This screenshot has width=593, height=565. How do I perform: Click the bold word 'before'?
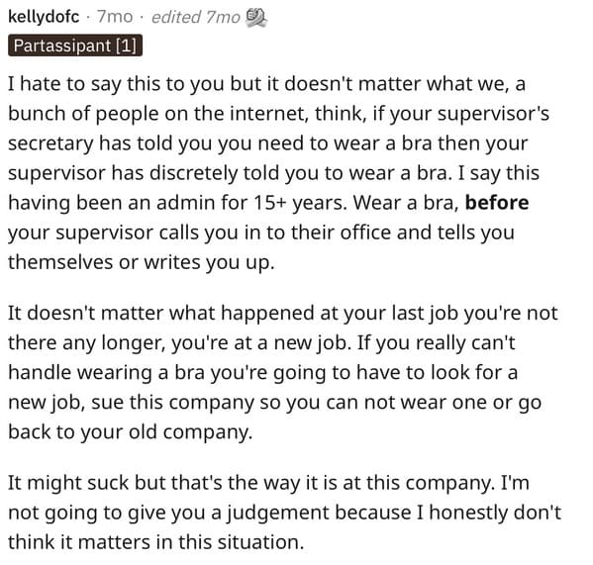coord(497,203)
